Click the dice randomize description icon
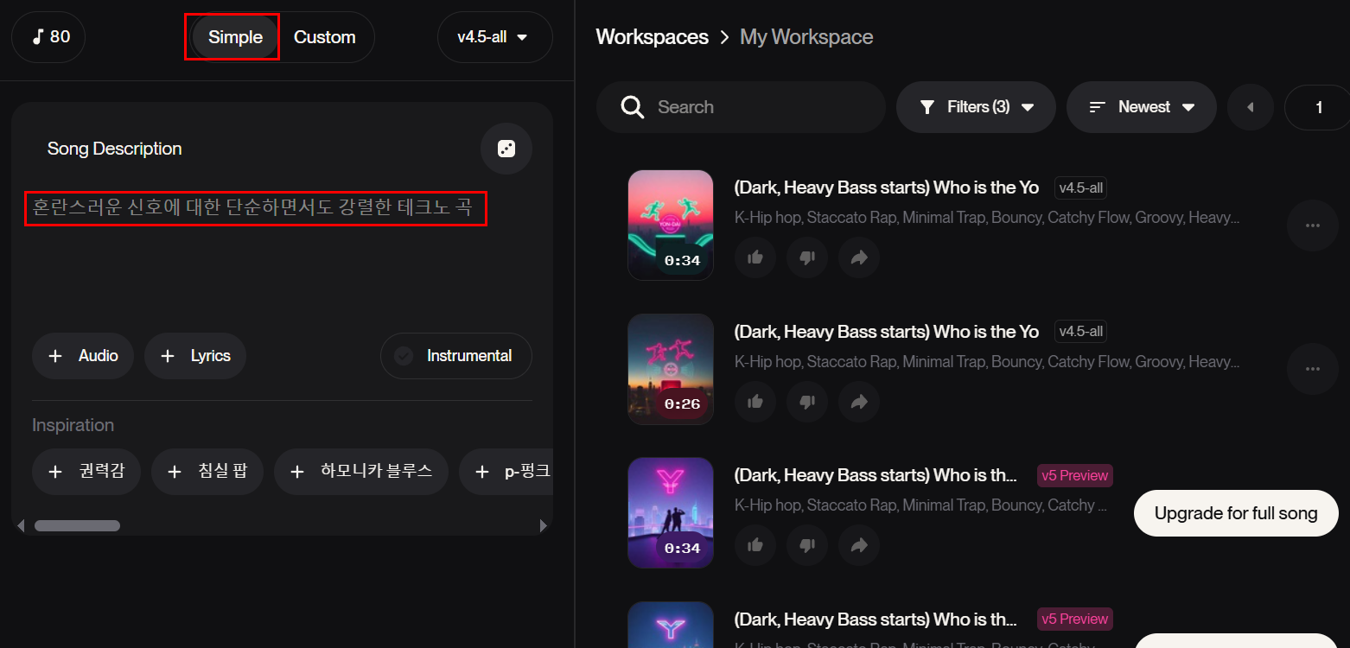Screen dimensions: 1350x648 tap(506, 149)
